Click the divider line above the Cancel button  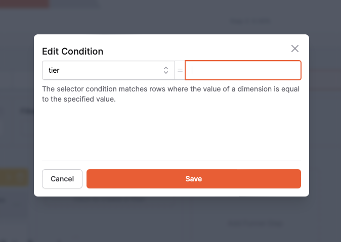pyautogui.click(x=171, y=161)
